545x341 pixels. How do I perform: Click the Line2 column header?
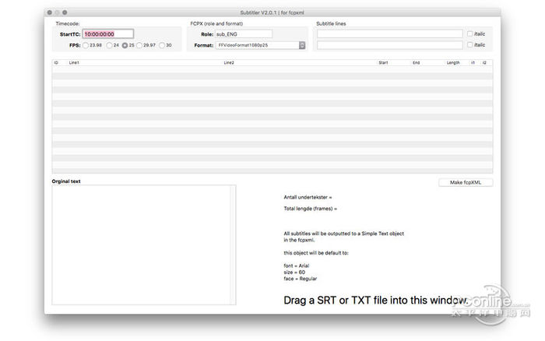(229, 62)
